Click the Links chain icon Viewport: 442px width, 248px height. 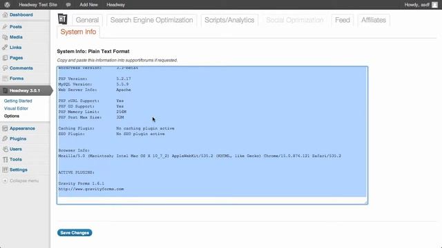5,48
